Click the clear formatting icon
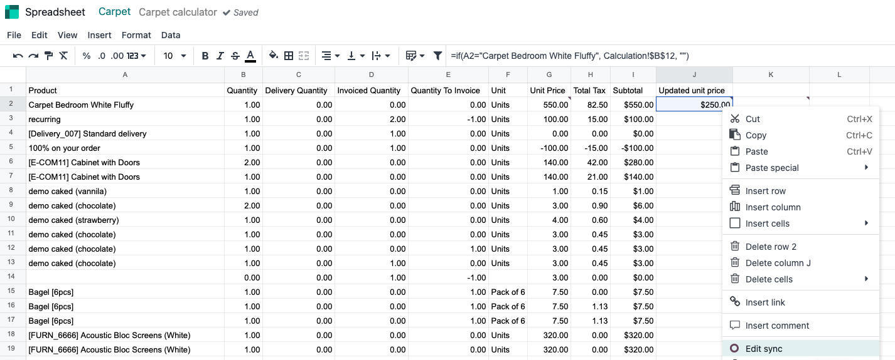Screen dimensions: 895x360 [x=63, y=56]
